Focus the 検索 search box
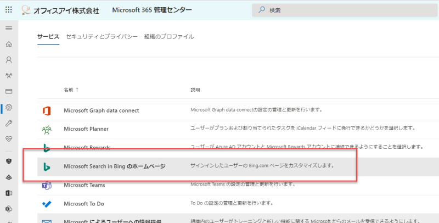This screenshot has width=439, height=223. click(x=345, y=10)
